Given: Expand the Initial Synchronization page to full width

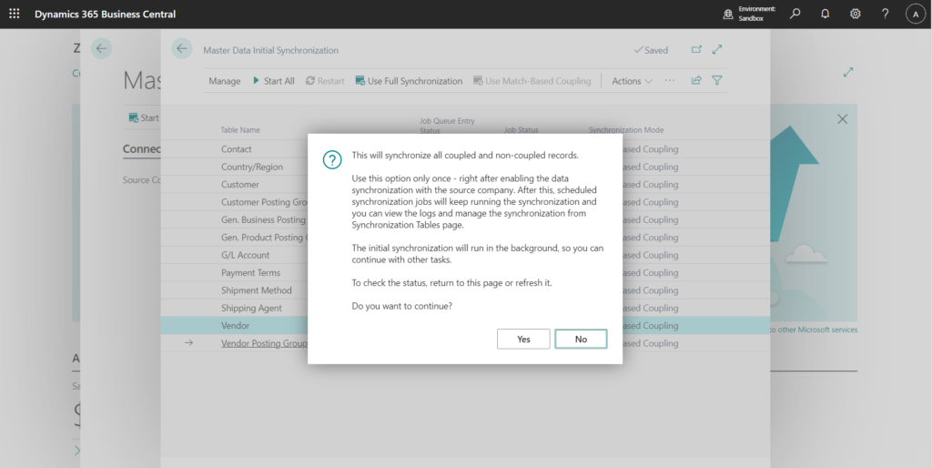Looking at the screenshot, I should pyautogui.click(x=717, y=49).
